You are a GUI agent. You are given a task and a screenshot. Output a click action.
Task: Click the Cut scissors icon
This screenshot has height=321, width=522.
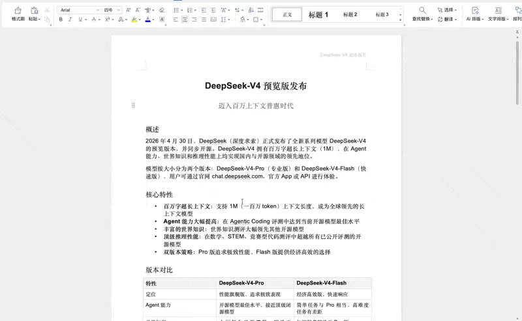coord(47,10)
